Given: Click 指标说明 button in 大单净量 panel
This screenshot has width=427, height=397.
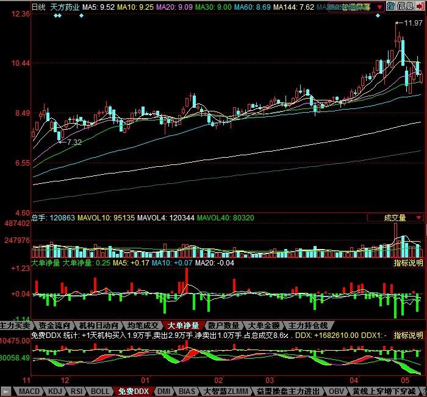Looking at the screenshot, I should (408, 263).
